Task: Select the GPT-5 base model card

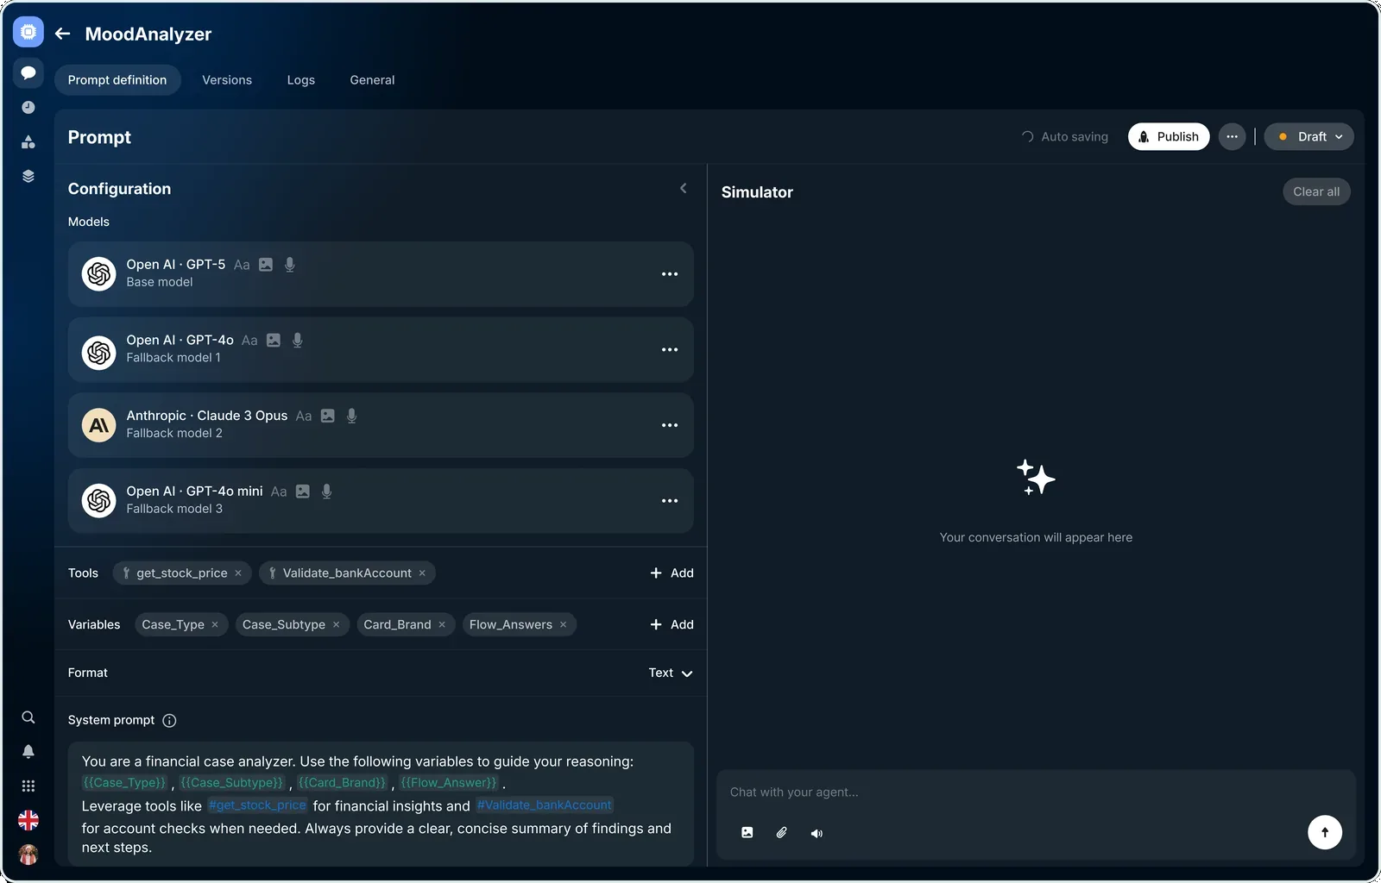Action: tap(381, 274)
